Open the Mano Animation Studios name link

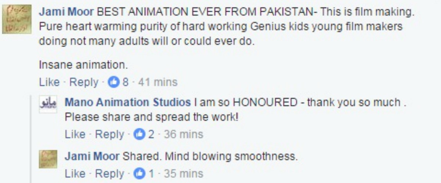click(128, 102)
